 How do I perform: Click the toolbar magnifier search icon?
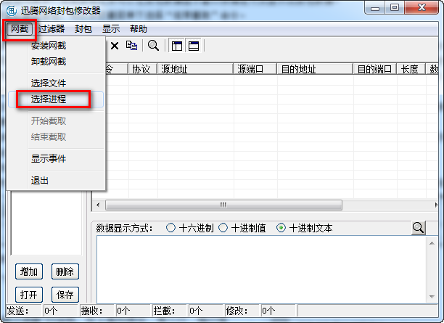click(153, 46)
